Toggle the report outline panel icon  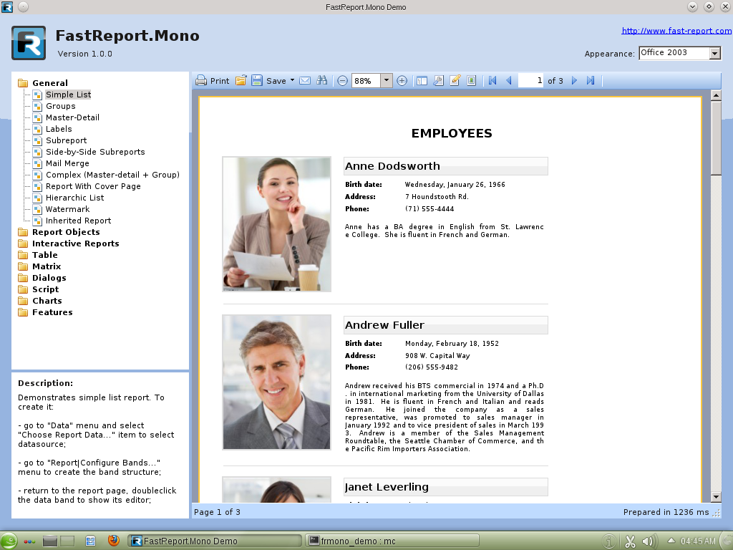pyautogui.click(x=422, y=81)
